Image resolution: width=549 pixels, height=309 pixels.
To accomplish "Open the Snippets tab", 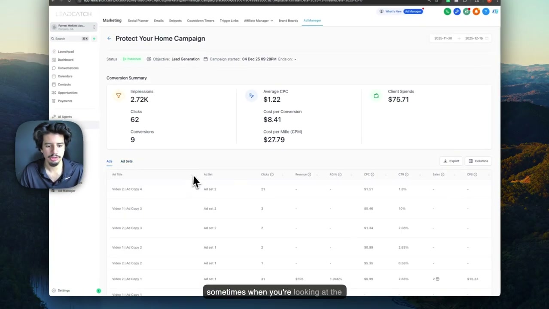I will tap(175, 21).
